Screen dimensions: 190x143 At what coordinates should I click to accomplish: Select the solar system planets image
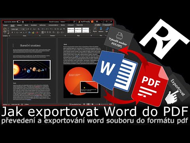pos(32,70)
